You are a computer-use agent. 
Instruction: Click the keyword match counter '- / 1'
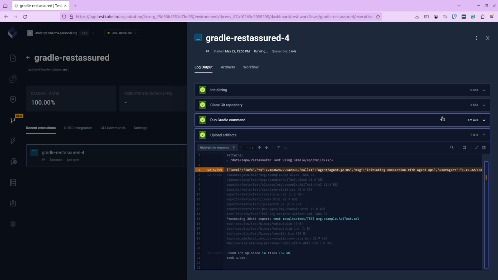pyautogui.click(x=250, y=147)
